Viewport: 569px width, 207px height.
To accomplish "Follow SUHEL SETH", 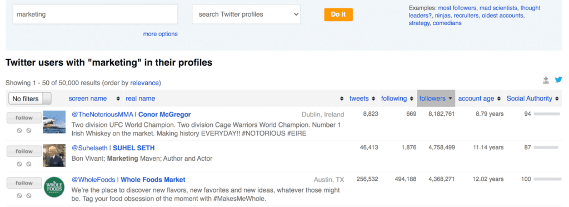I will pos(24,151).
